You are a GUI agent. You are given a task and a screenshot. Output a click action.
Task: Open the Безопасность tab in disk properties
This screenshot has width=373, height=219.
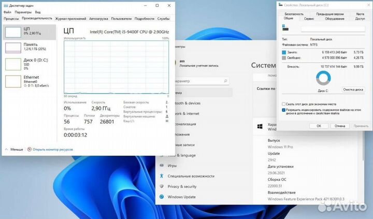[294, 14]
